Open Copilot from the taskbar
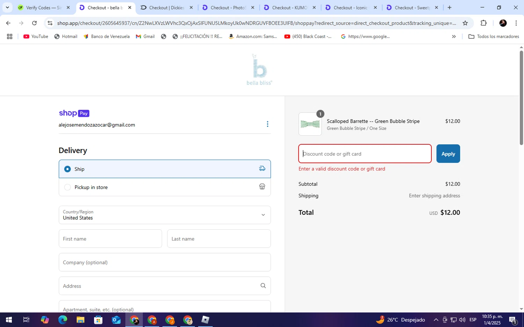 coord(45,320)
